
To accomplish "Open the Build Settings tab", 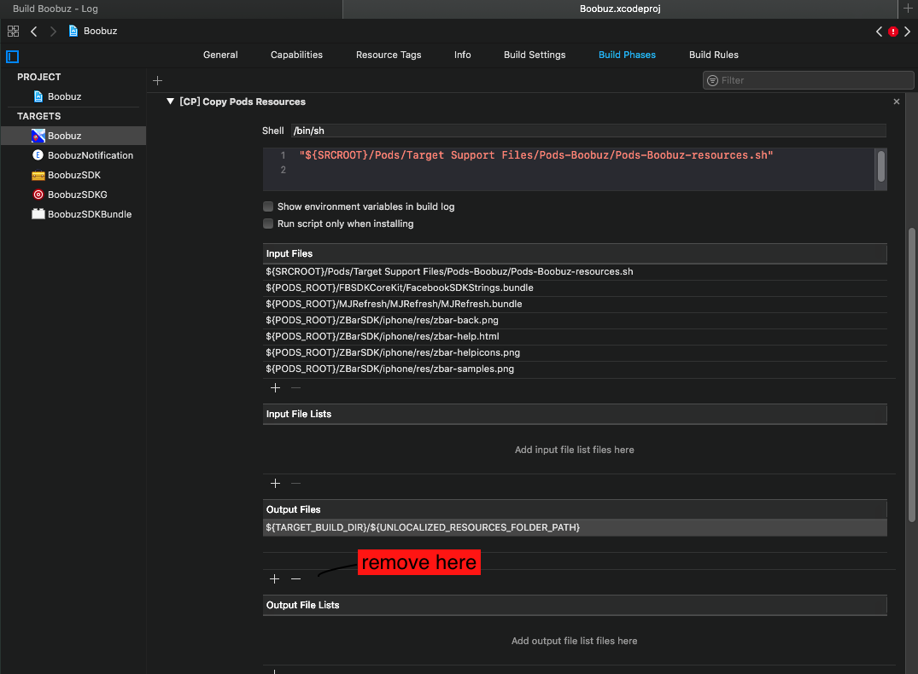I will 535,55.
